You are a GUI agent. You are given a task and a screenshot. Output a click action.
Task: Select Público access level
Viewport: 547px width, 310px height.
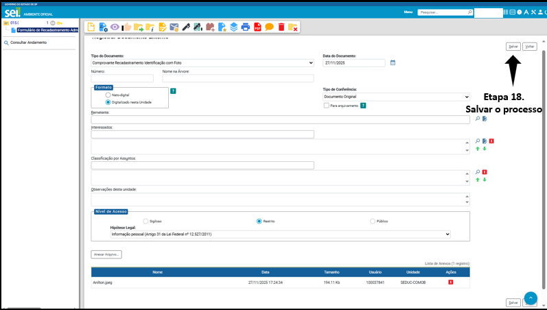click(373, 221)
